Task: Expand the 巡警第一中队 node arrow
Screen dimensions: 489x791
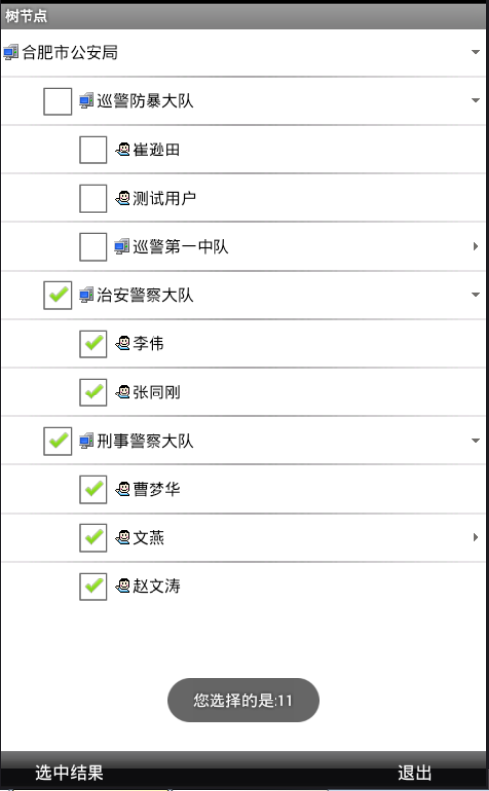Action: (x=475, y=246)
